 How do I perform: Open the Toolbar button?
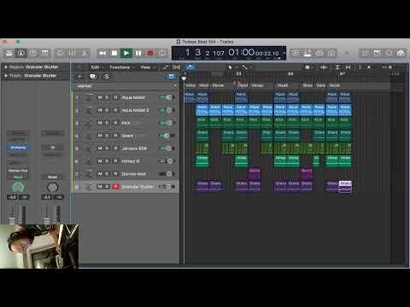[x=44, y=53]
